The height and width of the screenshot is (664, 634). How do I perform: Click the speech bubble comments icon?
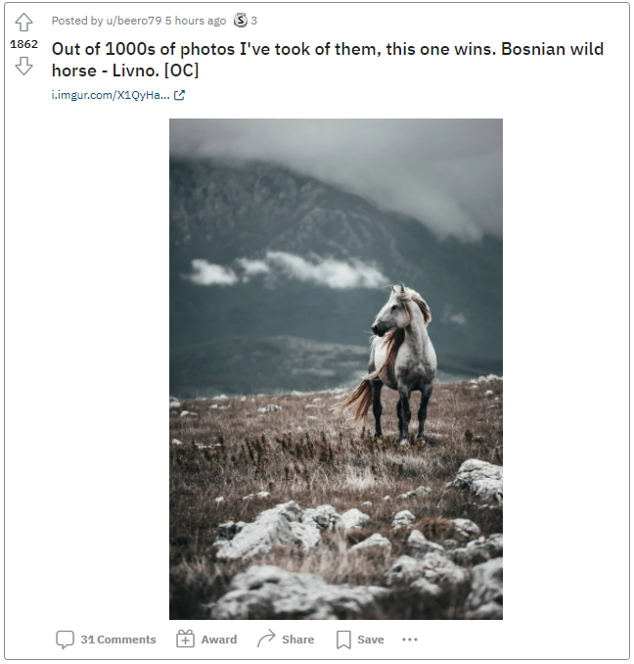click(x=65, y=640)
